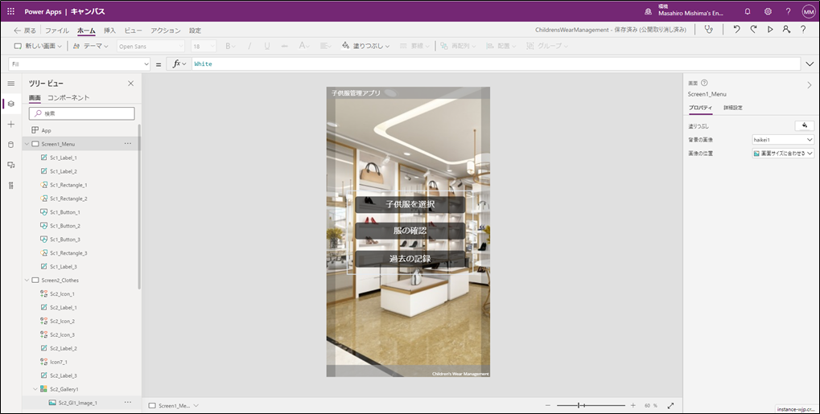Open 背景の画像 haikei1 dropdown
Viewport: 820px width, 414px height.
(783, 140)
